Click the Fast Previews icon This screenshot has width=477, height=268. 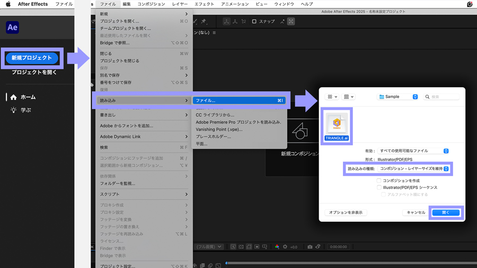click(x=233, y=247)
